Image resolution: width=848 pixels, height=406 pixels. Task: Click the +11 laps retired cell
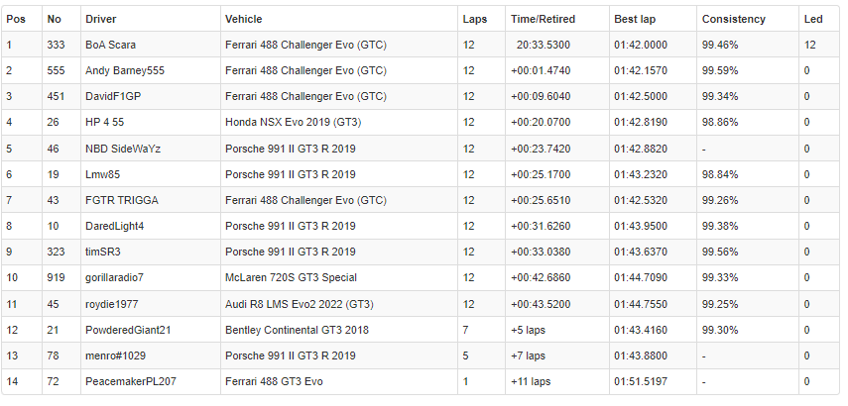coord(530,381)
